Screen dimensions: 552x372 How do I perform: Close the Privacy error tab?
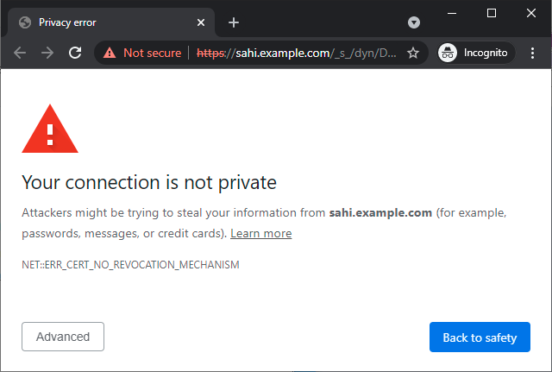(x=200, y=22)
